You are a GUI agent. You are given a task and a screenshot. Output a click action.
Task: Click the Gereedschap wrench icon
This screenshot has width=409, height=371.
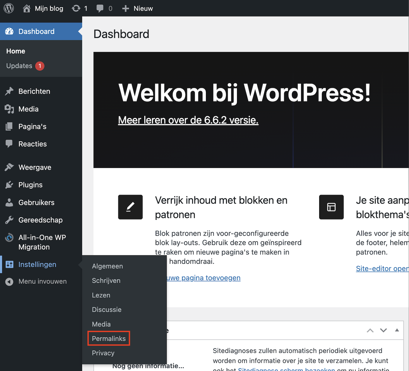pyautogui.click(x=9, y=220)
